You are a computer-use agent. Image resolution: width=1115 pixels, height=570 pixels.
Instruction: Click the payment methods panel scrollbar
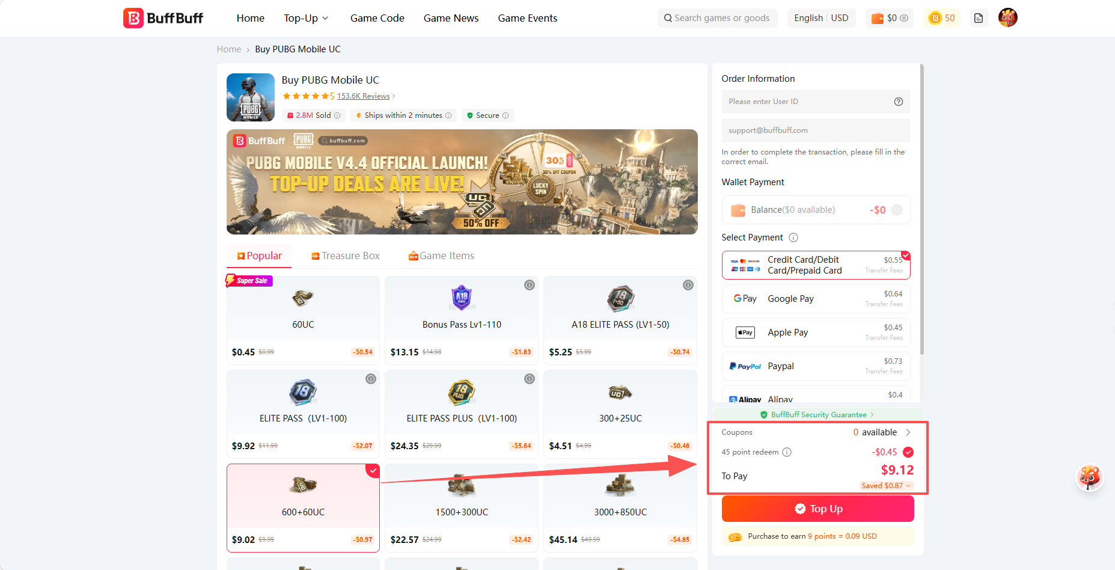[921, 210]
